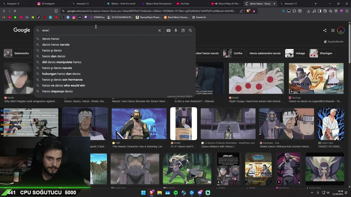Click the browser back arrow
The width and height of the screenshot is (351, 197).
coord(4,11)
